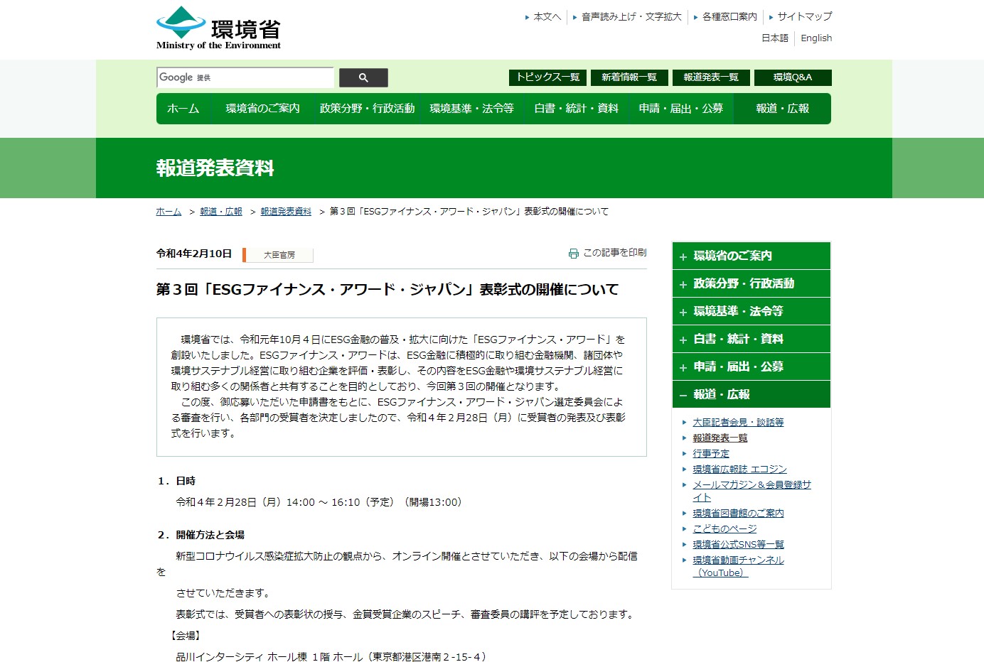Open the 環境Q&A page
The height and width of the screenshot is (662, 984).
793,77
